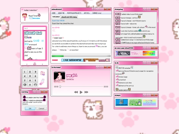Click the pop girl album cover
Image resolution: width=179 pixels, height=134 pixels.
59,77
